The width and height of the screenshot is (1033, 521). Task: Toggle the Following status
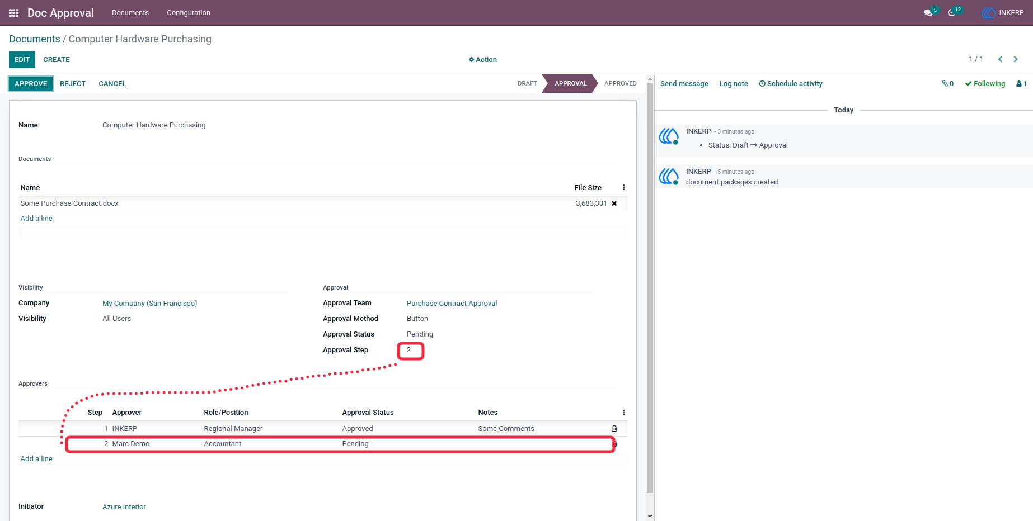[985, 84]
